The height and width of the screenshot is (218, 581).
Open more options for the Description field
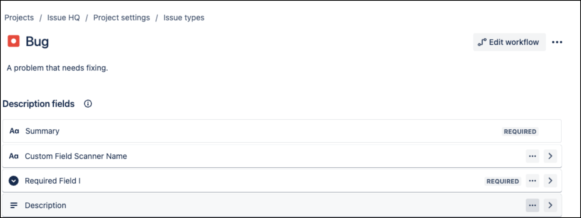click(x=532, y=205)
